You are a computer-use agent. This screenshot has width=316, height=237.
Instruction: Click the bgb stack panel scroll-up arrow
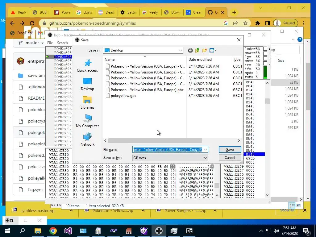click(x=267, y=83)
